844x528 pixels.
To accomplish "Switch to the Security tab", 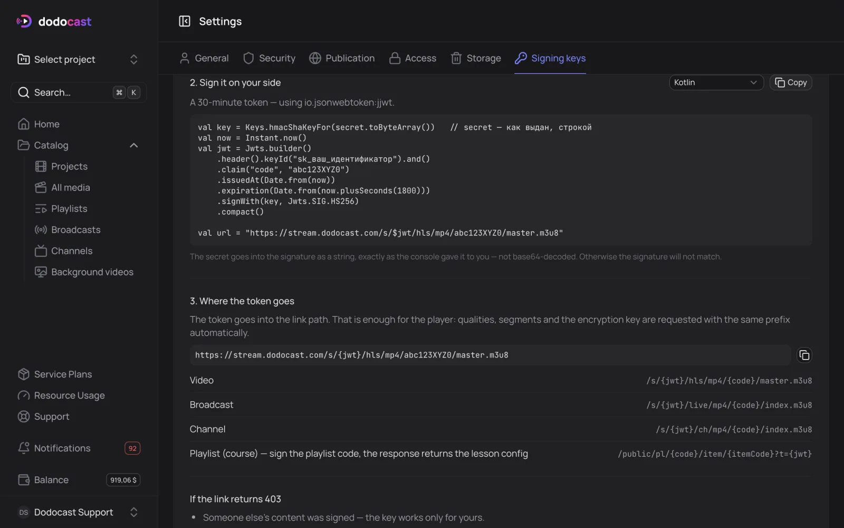I will coord(269,58).
